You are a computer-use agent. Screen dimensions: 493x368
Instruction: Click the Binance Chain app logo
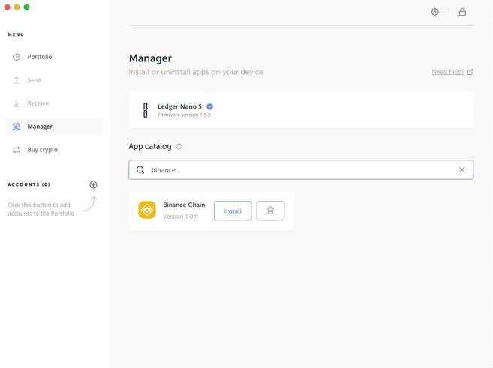tap(147, 211)
